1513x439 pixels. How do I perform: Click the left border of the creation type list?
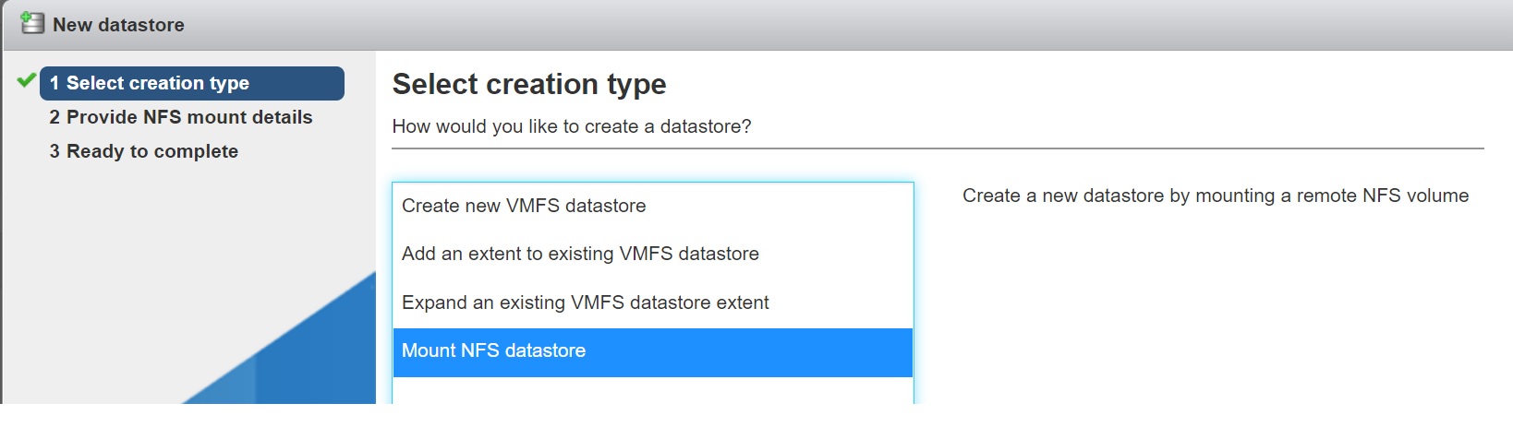(393, 277)
